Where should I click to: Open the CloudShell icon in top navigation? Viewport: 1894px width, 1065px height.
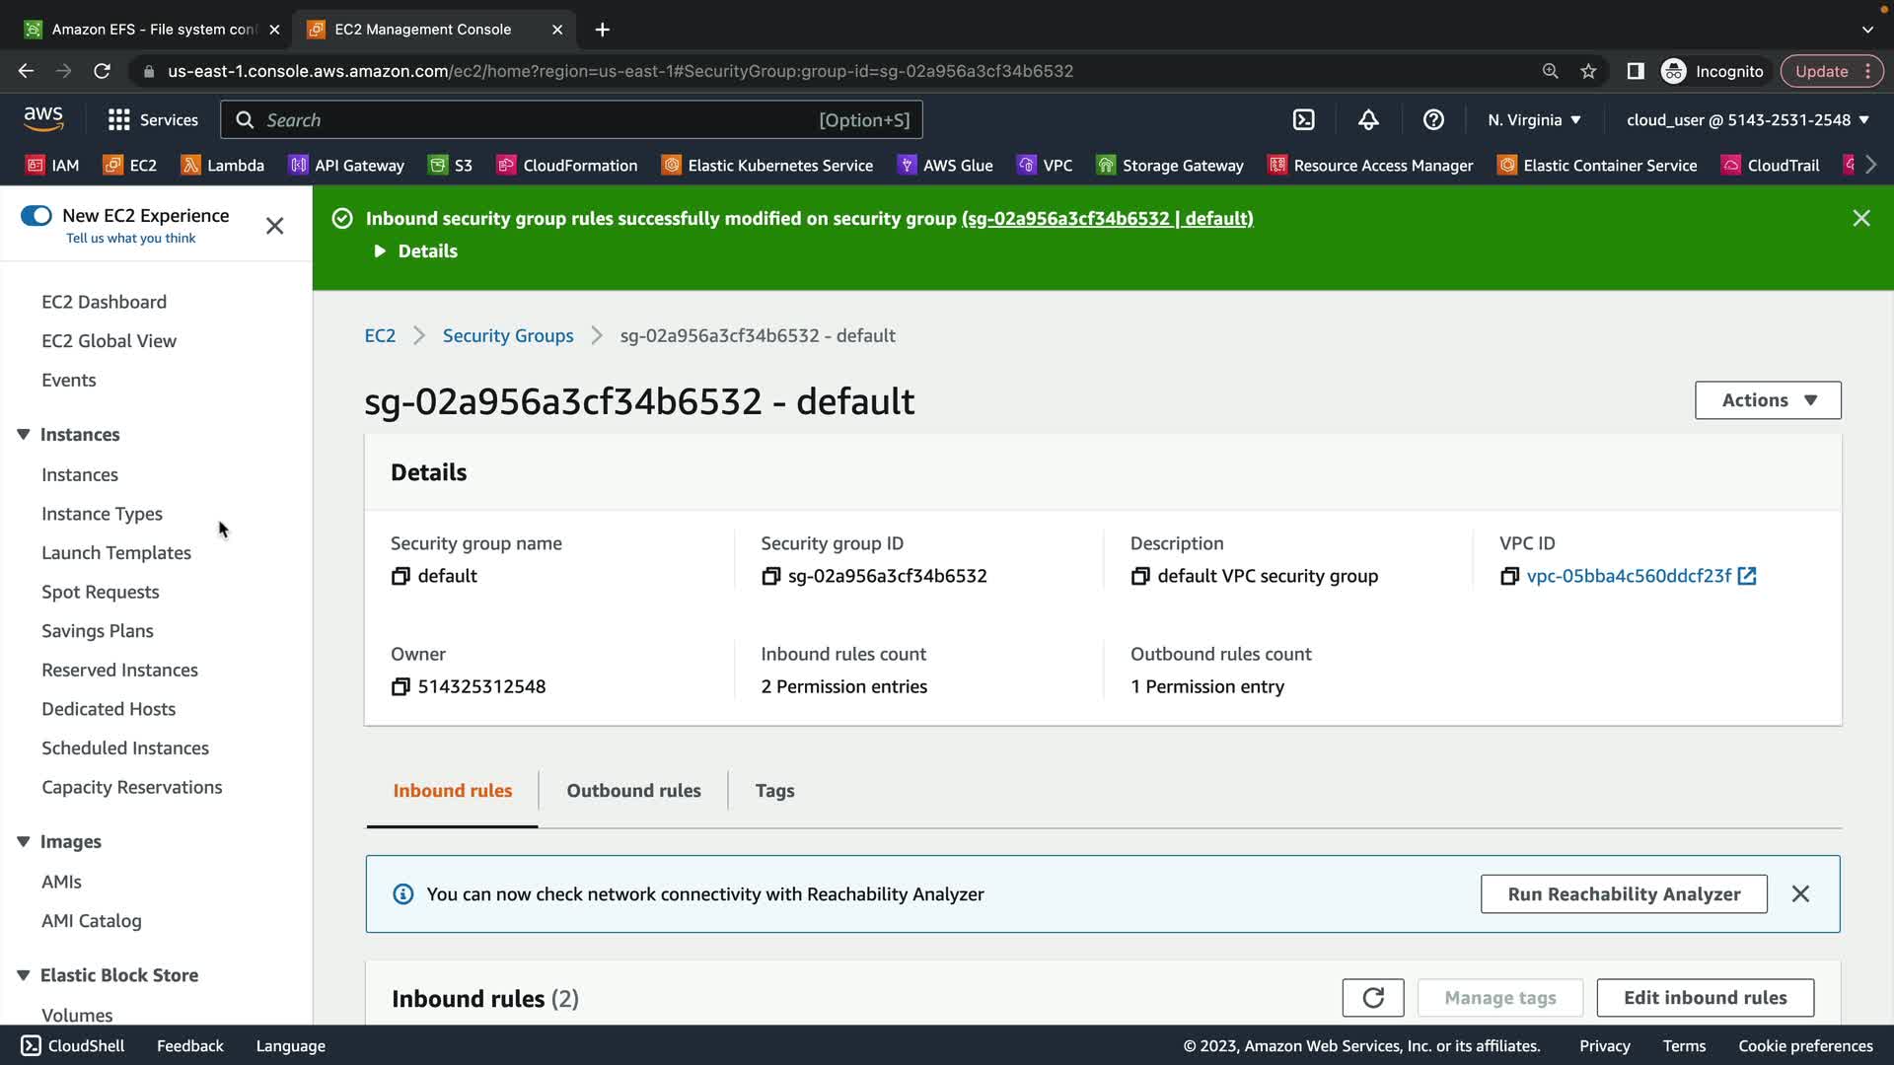coord(1303,120)
